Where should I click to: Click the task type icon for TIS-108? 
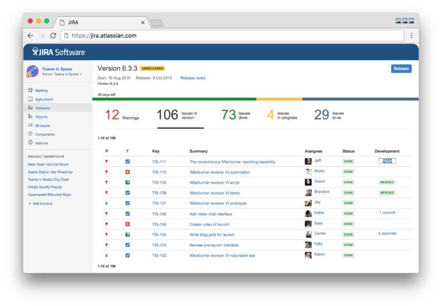coord(127,193)
